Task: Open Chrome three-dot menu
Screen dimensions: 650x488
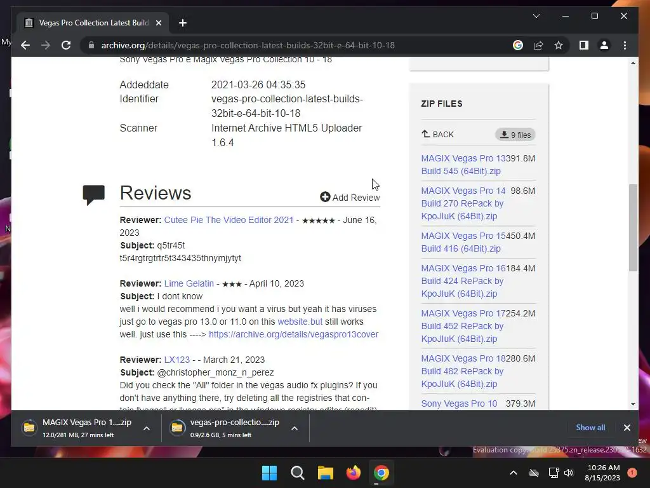Action: (x=625, y=45)
